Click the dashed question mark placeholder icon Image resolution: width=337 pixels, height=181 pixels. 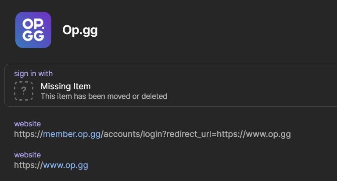tap(24, 91)
